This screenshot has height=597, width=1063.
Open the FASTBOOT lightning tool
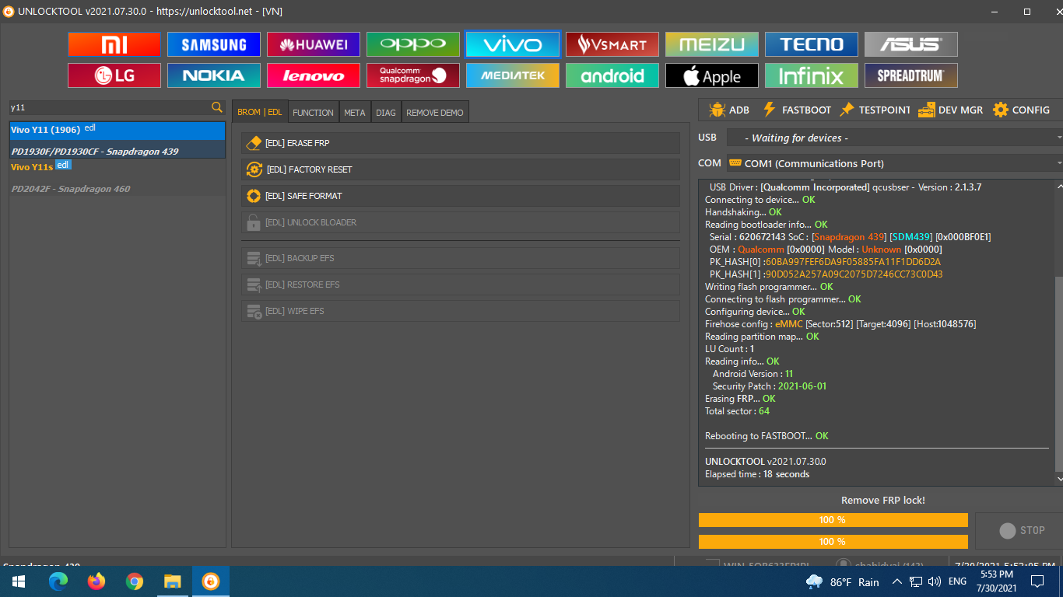pyautogui.click(x=796, y=110)
